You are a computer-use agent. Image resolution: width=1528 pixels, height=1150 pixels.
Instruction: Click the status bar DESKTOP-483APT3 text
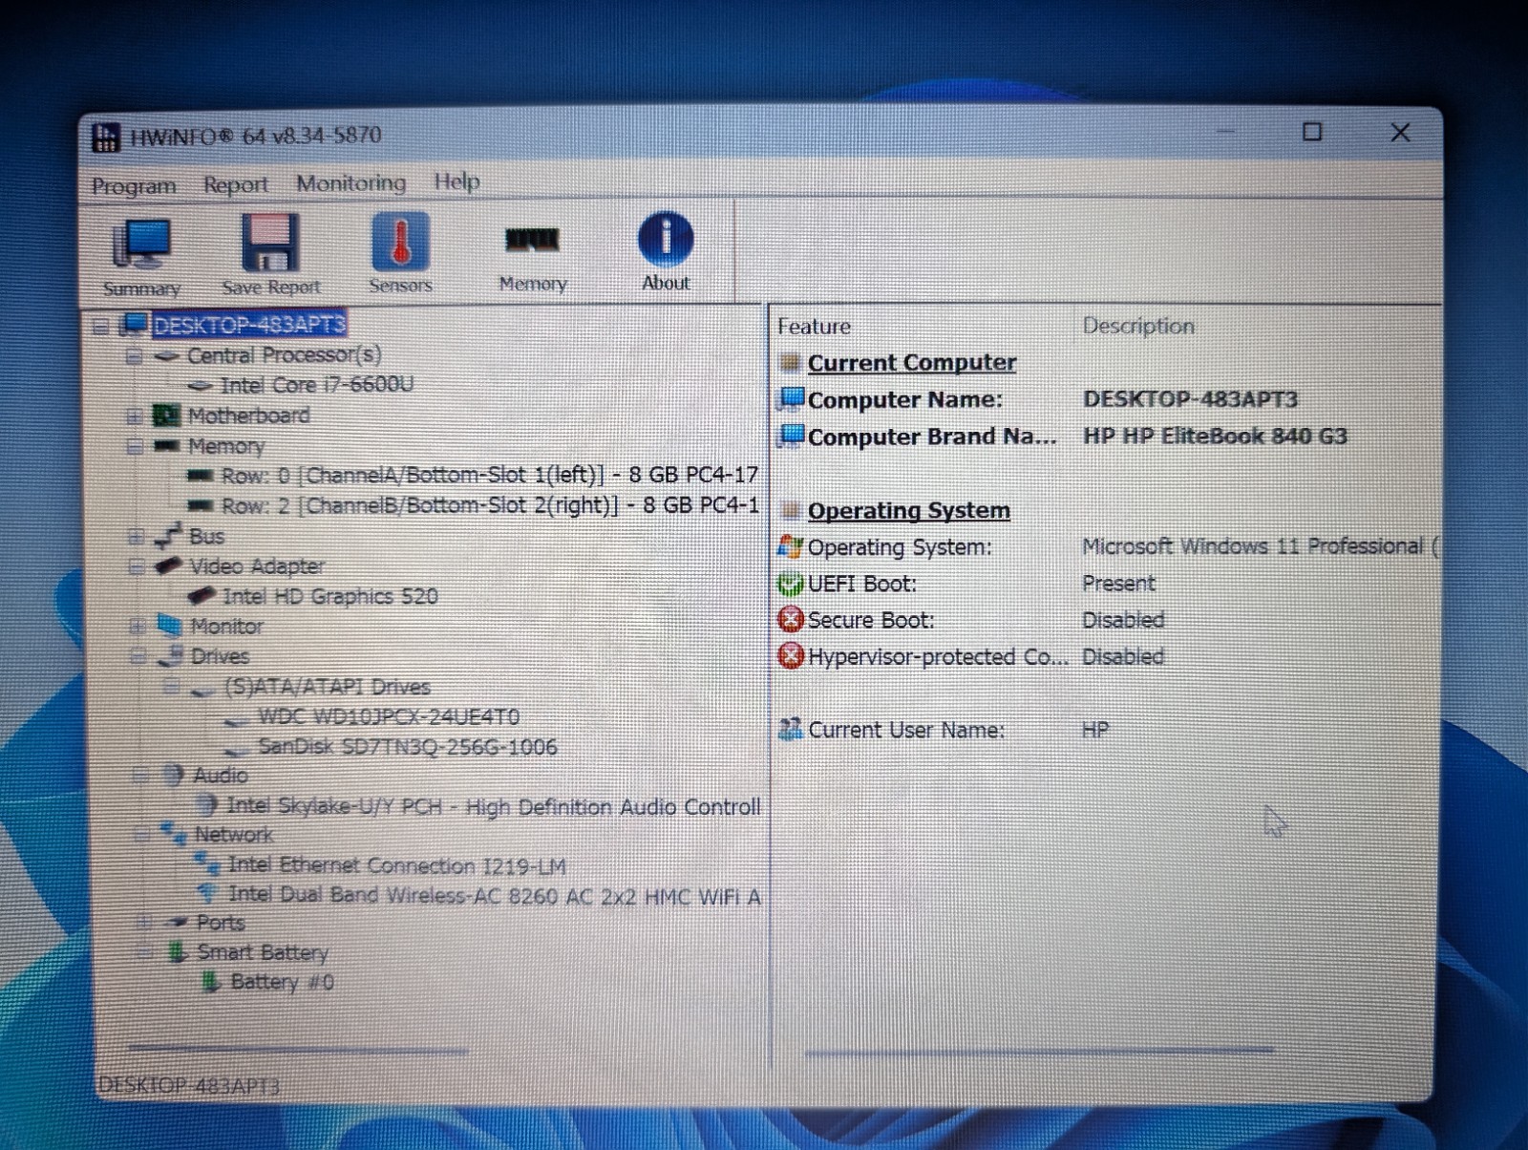[x=188, y=1086]
